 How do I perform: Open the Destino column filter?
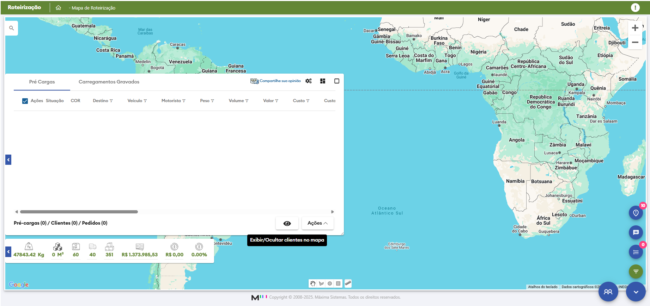coord(111,101)
